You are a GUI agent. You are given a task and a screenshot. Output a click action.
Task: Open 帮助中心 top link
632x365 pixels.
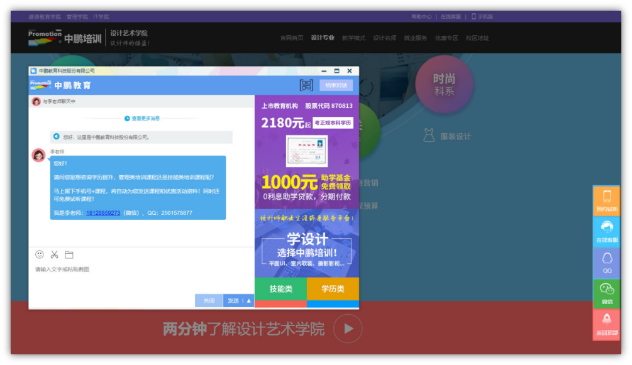(421, 16)
